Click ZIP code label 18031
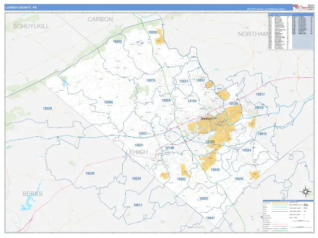This screenshot has width=318, height=238. tap(139, 145)
